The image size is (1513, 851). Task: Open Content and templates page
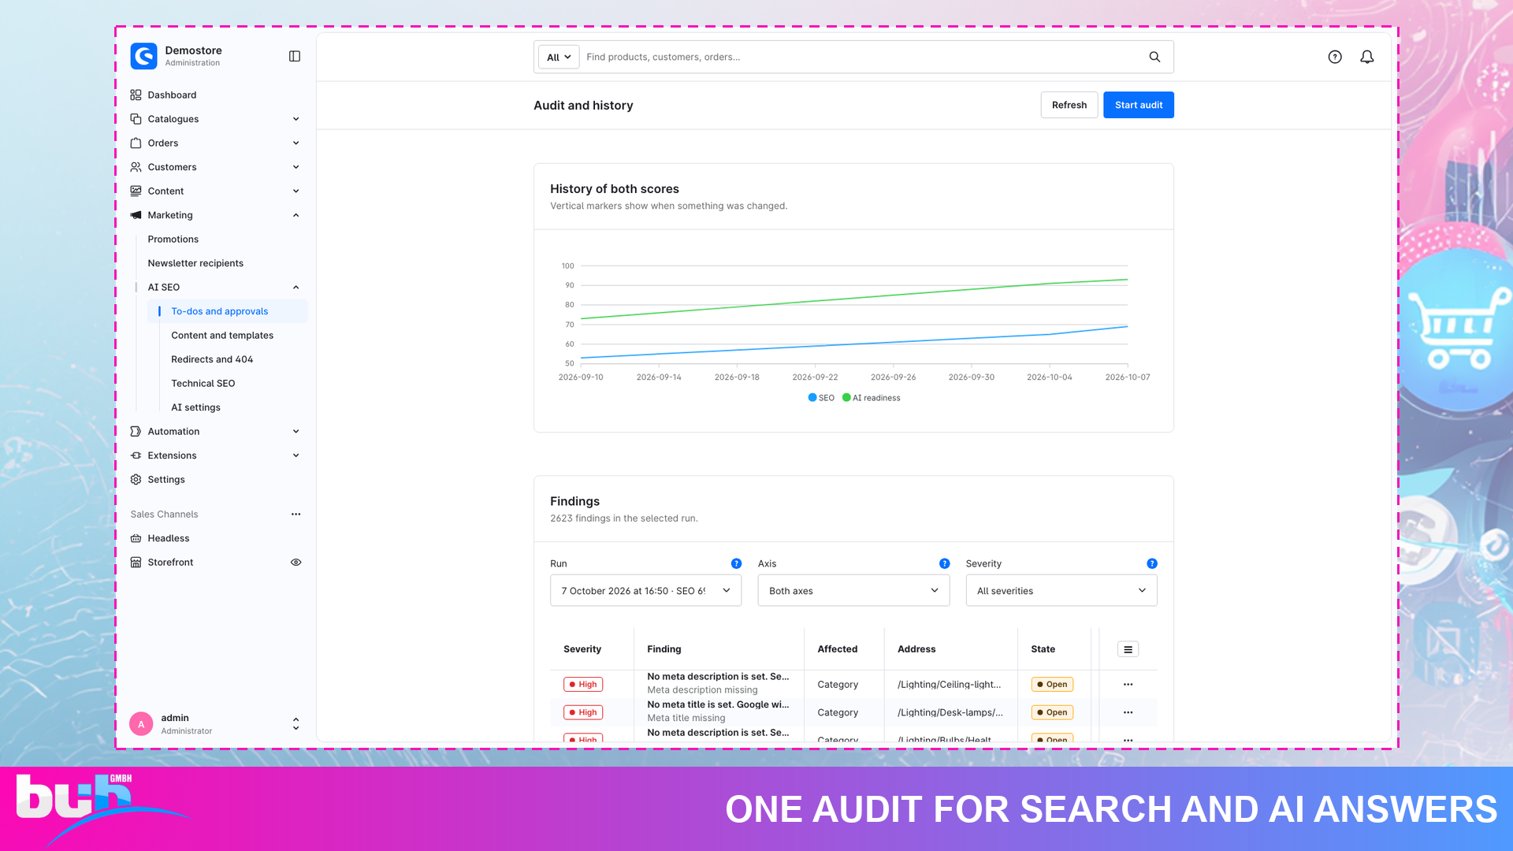(x=222, y=335)
